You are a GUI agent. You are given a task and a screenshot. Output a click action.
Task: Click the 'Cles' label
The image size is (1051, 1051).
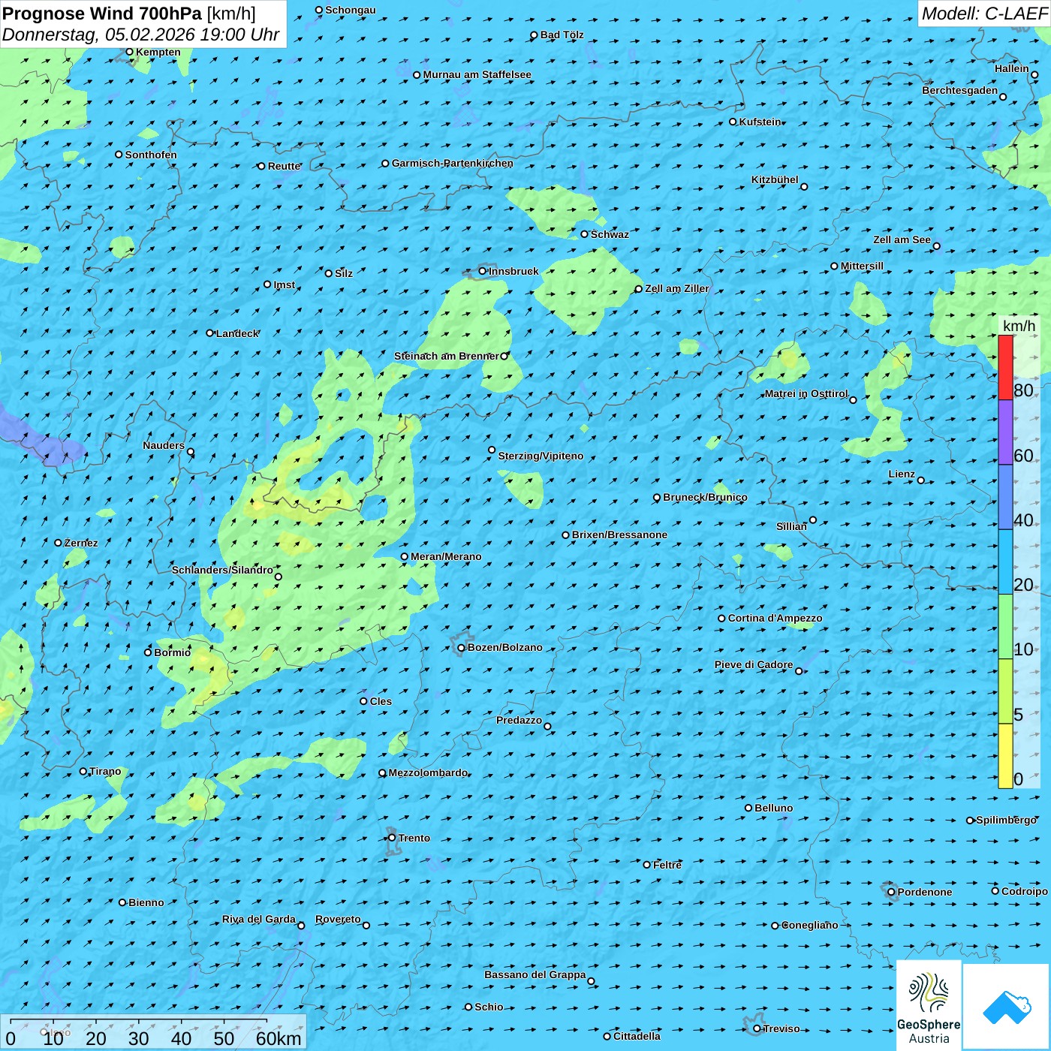[381, 701]
